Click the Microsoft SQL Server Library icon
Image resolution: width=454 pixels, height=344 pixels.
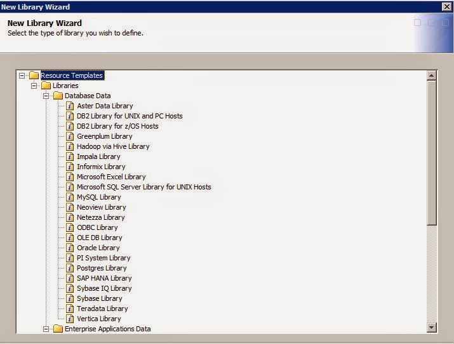point(70,187)
